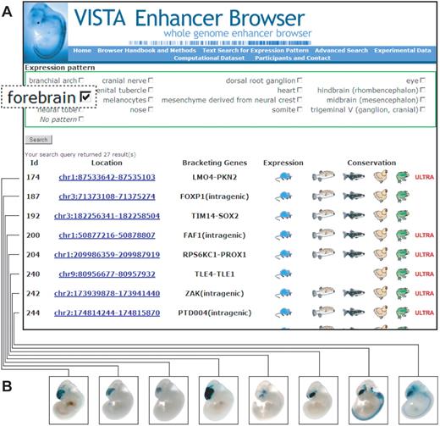Click the frog conservation icon in RPS6KC1-PROX1 row
Image resolution: width=440 pixels, height=426 pixels.
403,254
